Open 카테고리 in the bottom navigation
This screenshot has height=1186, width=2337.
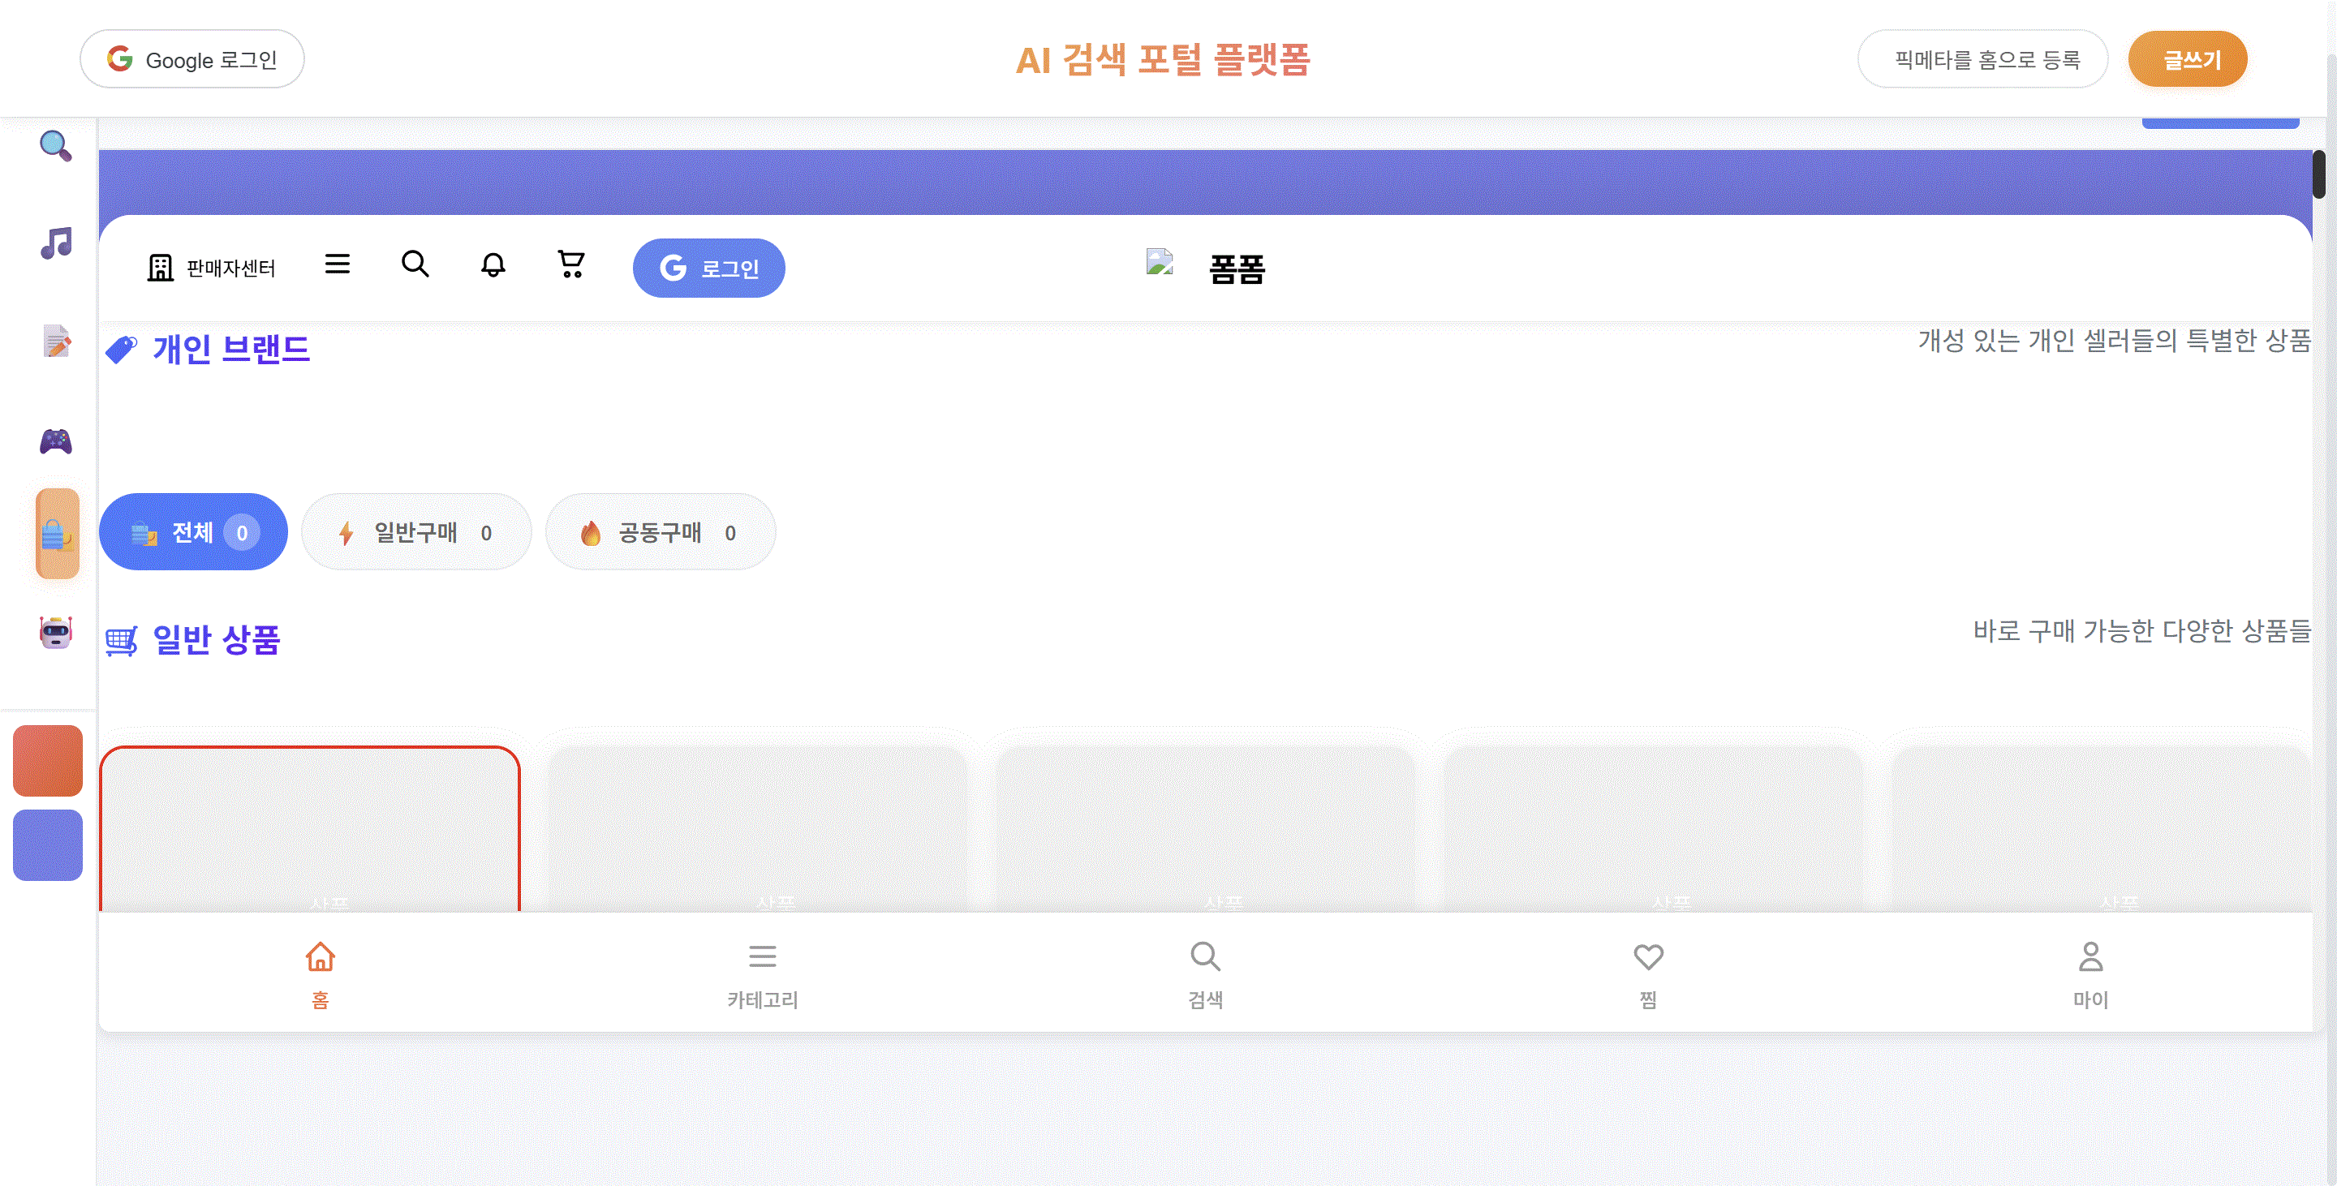tap(762, 973)
